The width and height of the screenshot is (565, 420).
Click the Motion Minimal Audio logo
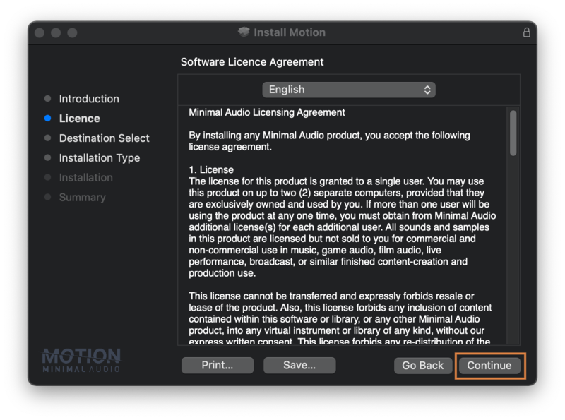[81, 359]
